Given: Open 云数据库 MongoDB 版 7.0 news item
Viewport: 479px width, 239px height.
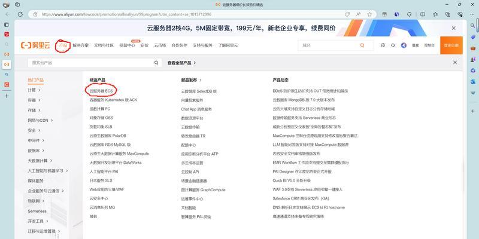Looking at the screenshot, I should (304, 100).
